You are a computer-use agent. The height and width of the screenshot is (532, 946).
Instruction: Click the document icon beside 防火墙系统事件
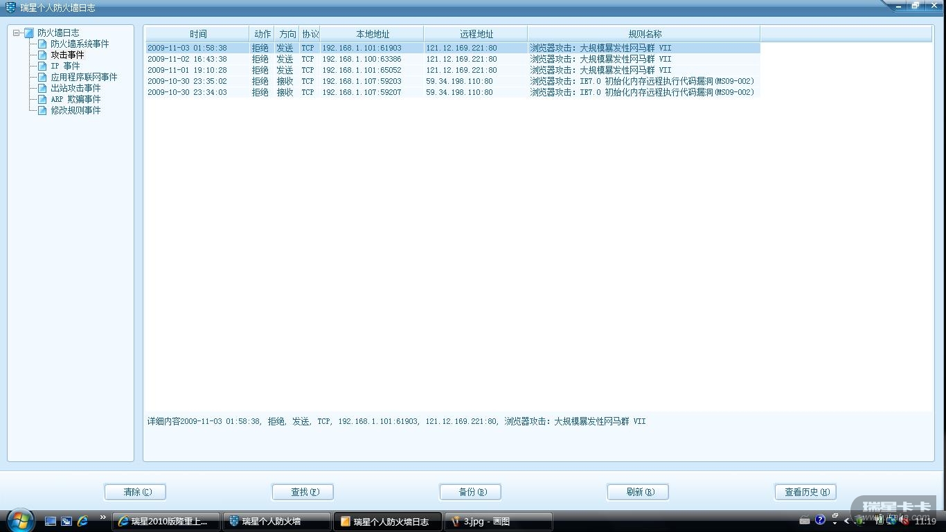(x=42, y=44)
